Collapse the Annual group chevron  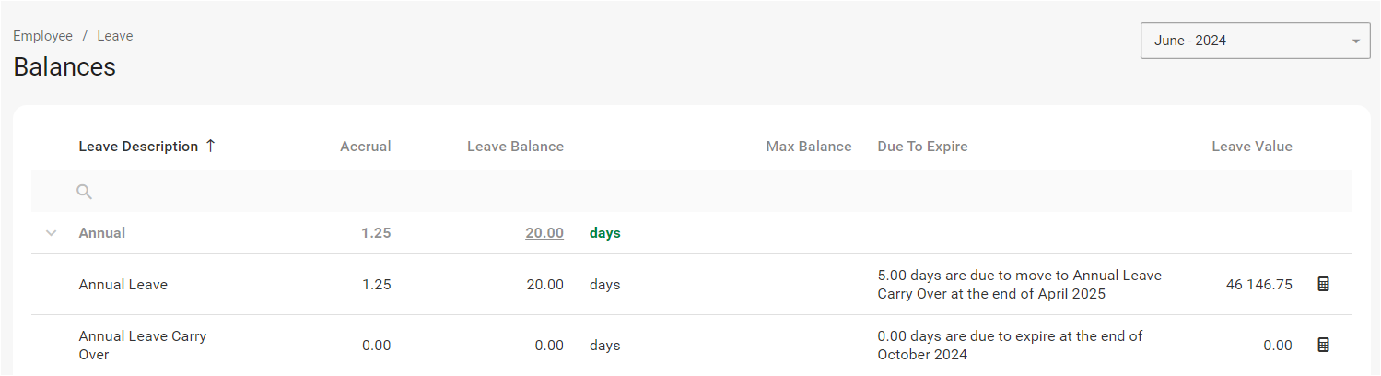(x=51, y=233)
